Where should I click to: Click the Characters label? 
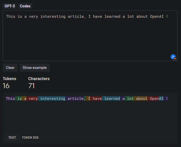point(39,79)
